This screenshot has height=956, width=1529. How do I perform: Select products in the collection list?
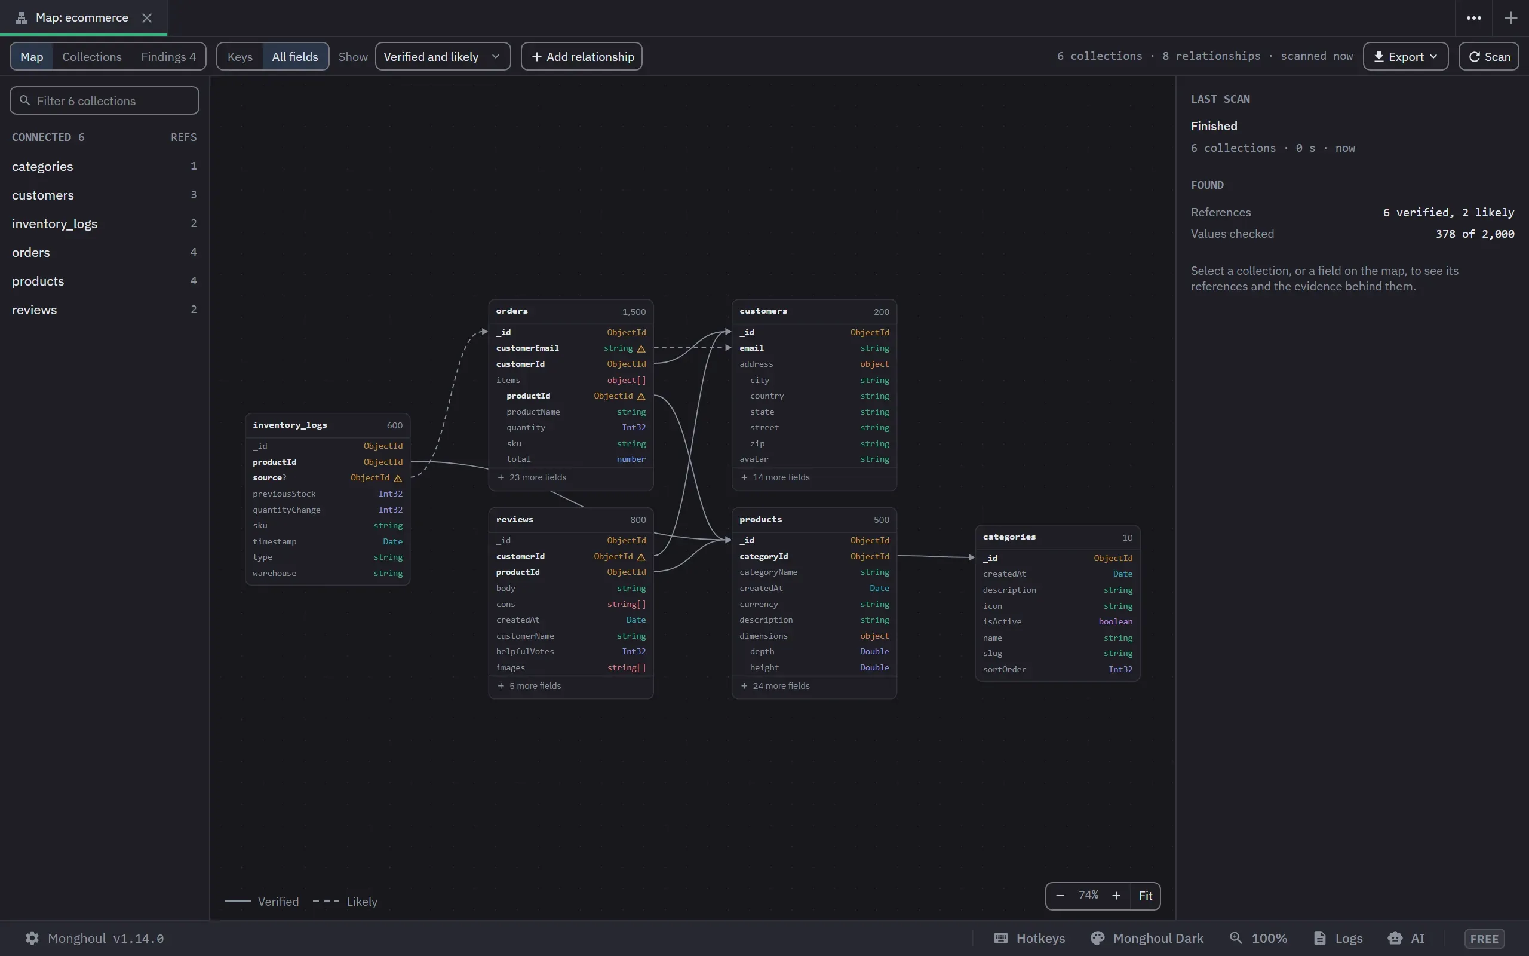tap(105, 281)
